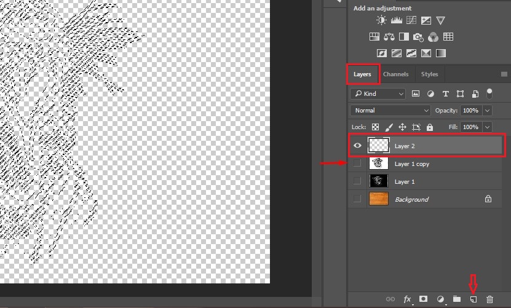
Task: Switch to the Layers tab
Action: click(362, 74)
